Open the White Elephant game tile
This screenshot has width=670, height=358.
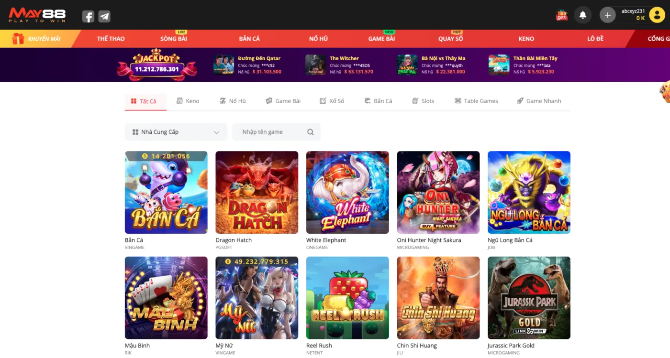click(x=347, y=193)
